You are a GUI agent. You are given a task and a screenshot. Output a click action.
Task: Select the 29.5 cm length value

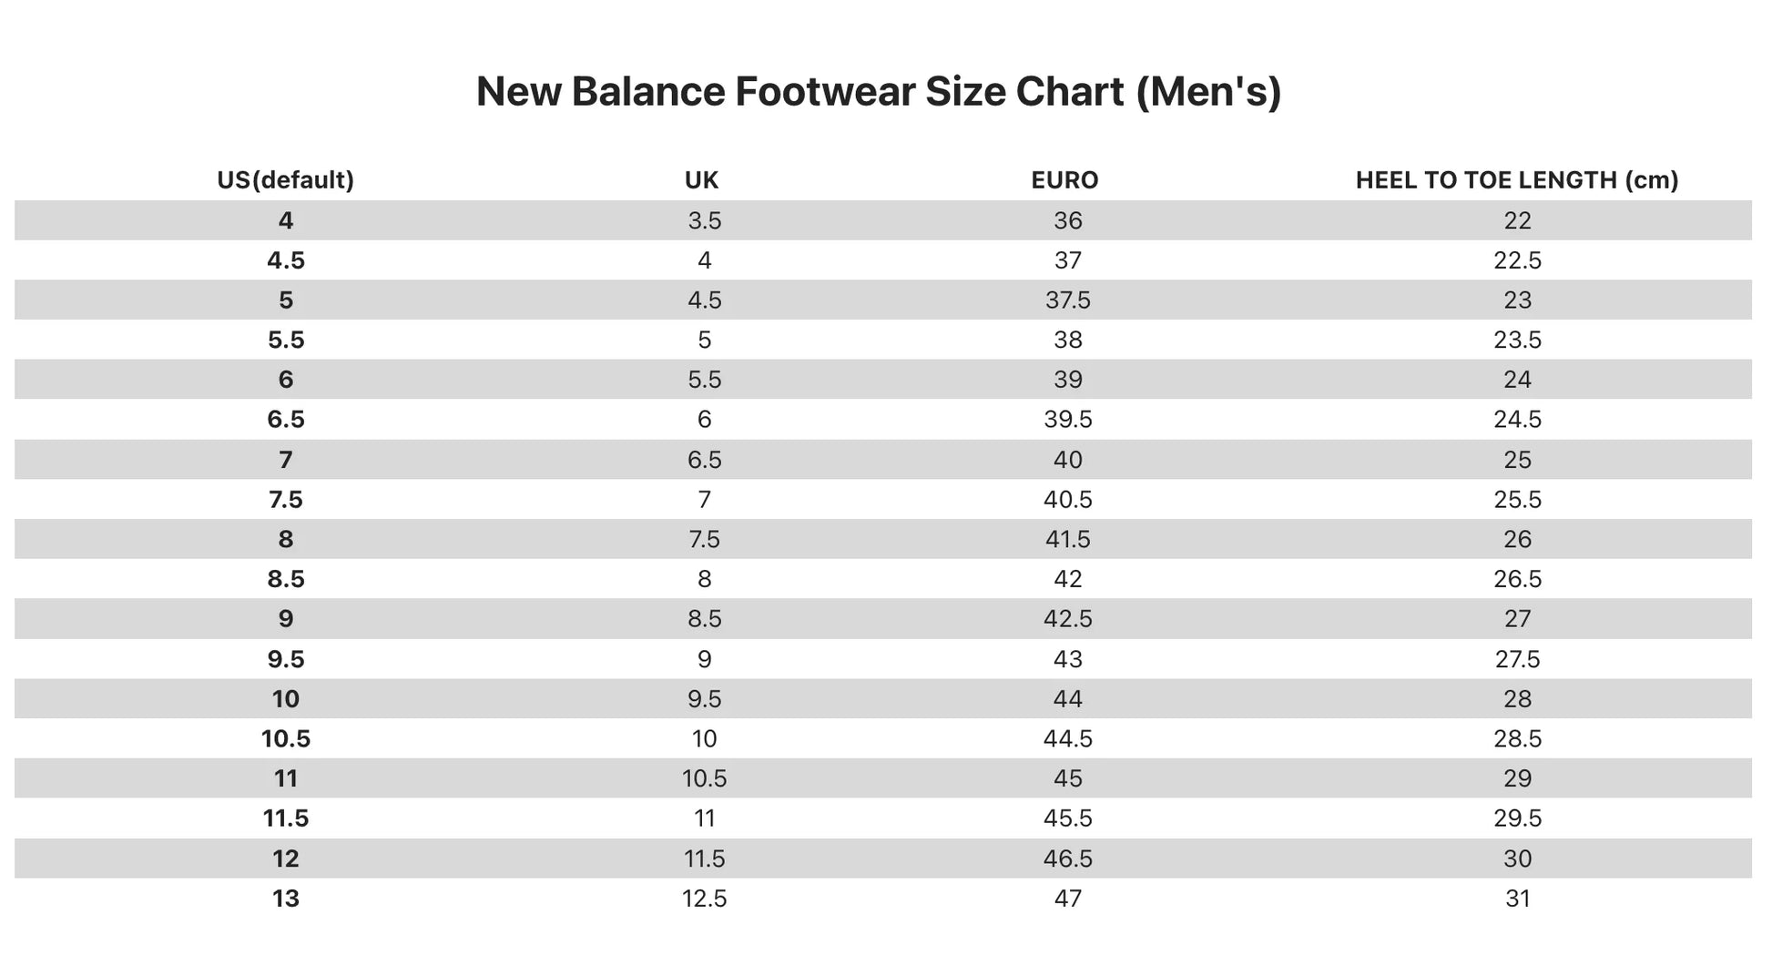1517,818
